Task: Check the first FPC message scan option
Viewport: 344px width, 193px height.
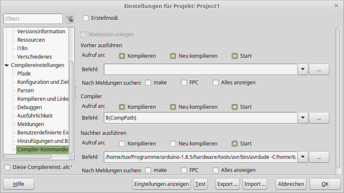Action: click(x=184, y=83)
